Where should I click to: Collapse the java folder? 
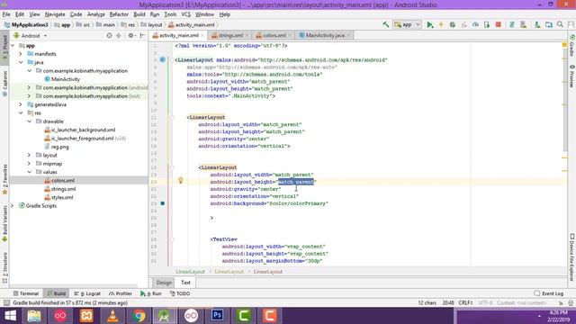[21, 62]
